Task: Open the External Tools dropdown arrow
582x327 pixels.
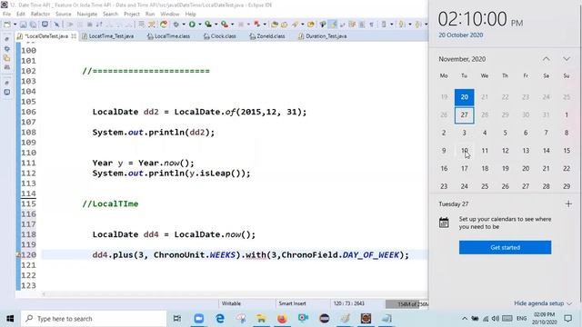Action: click(x=233, y=25)
